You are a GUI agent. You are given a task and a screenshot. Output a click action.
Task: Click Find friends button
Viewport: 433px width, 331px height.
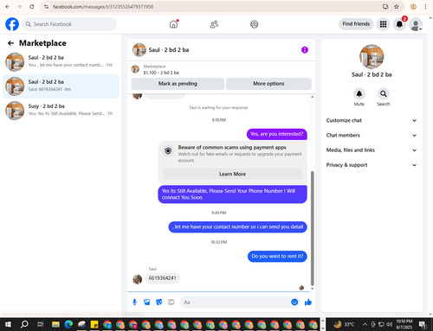[356, 24]
